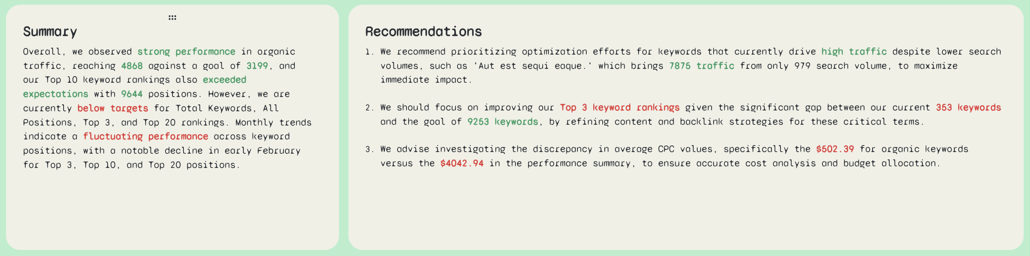Viewport: 1030px width, 256px height.
Task: Click the Recommendations heading
Action: coord(423,32)
